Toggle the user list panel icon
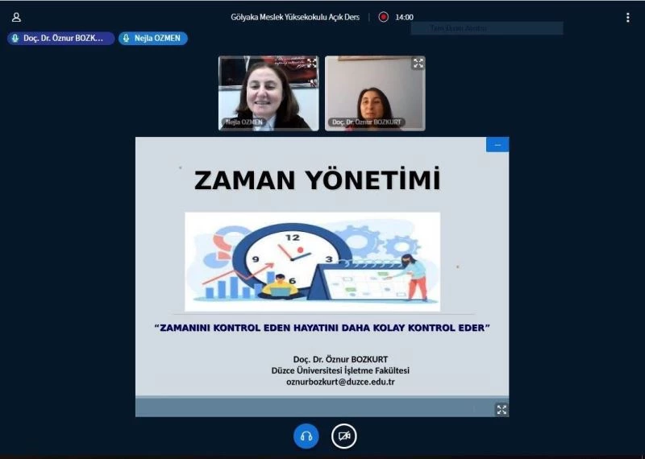Image resolution: width=645 pixels, height=459 pixels. pos(16,17)
